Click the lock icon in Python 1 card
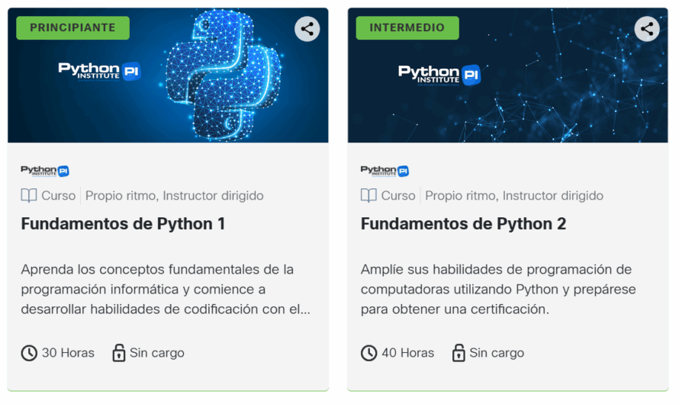Image resolution: width=679 pixels, height=404 pixels. [x=119, y=352]
